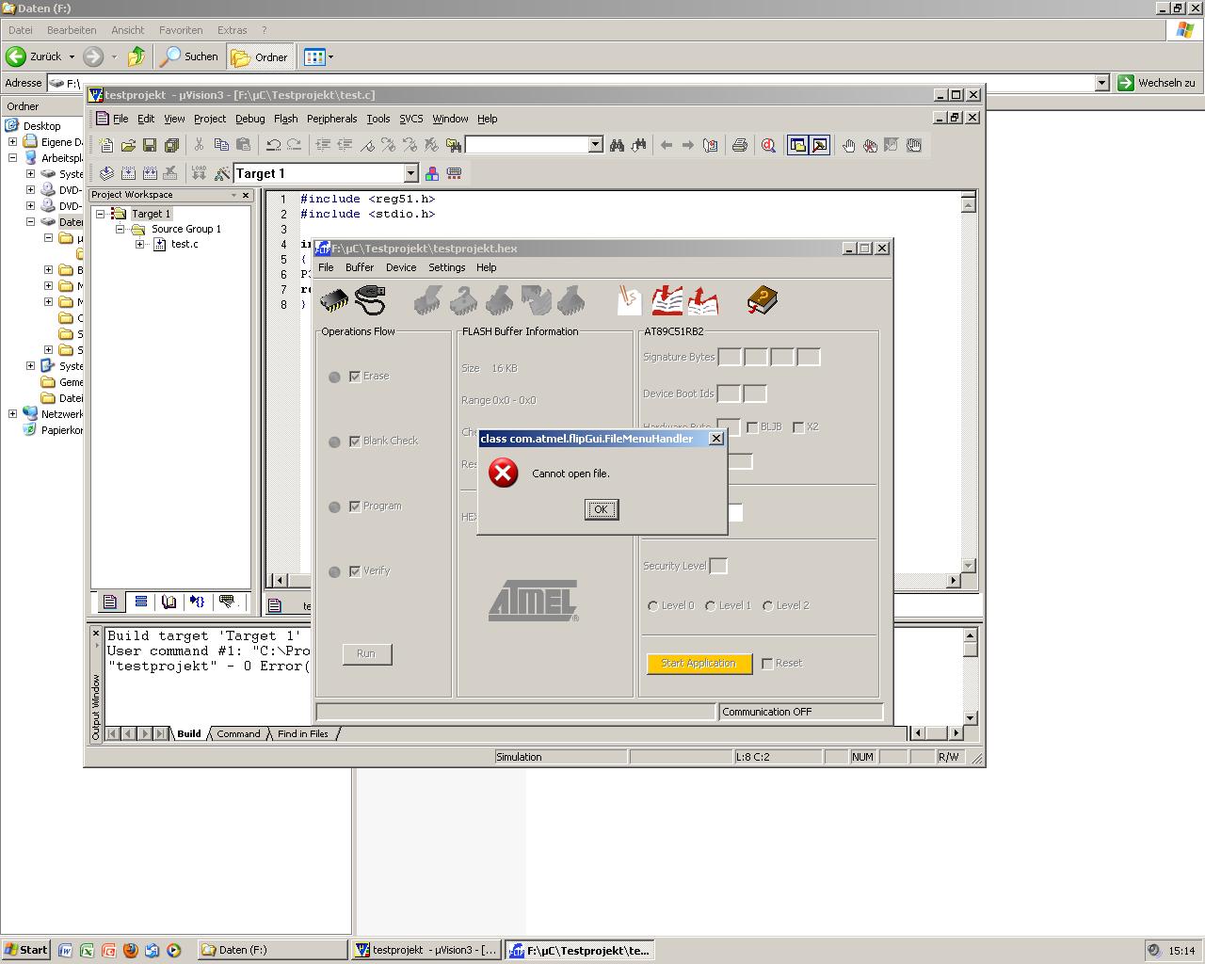The height and width of the screenshot is (964, 1205).
Task: Click the Run button in Operations Flow
Action: [x=366, y=653]
